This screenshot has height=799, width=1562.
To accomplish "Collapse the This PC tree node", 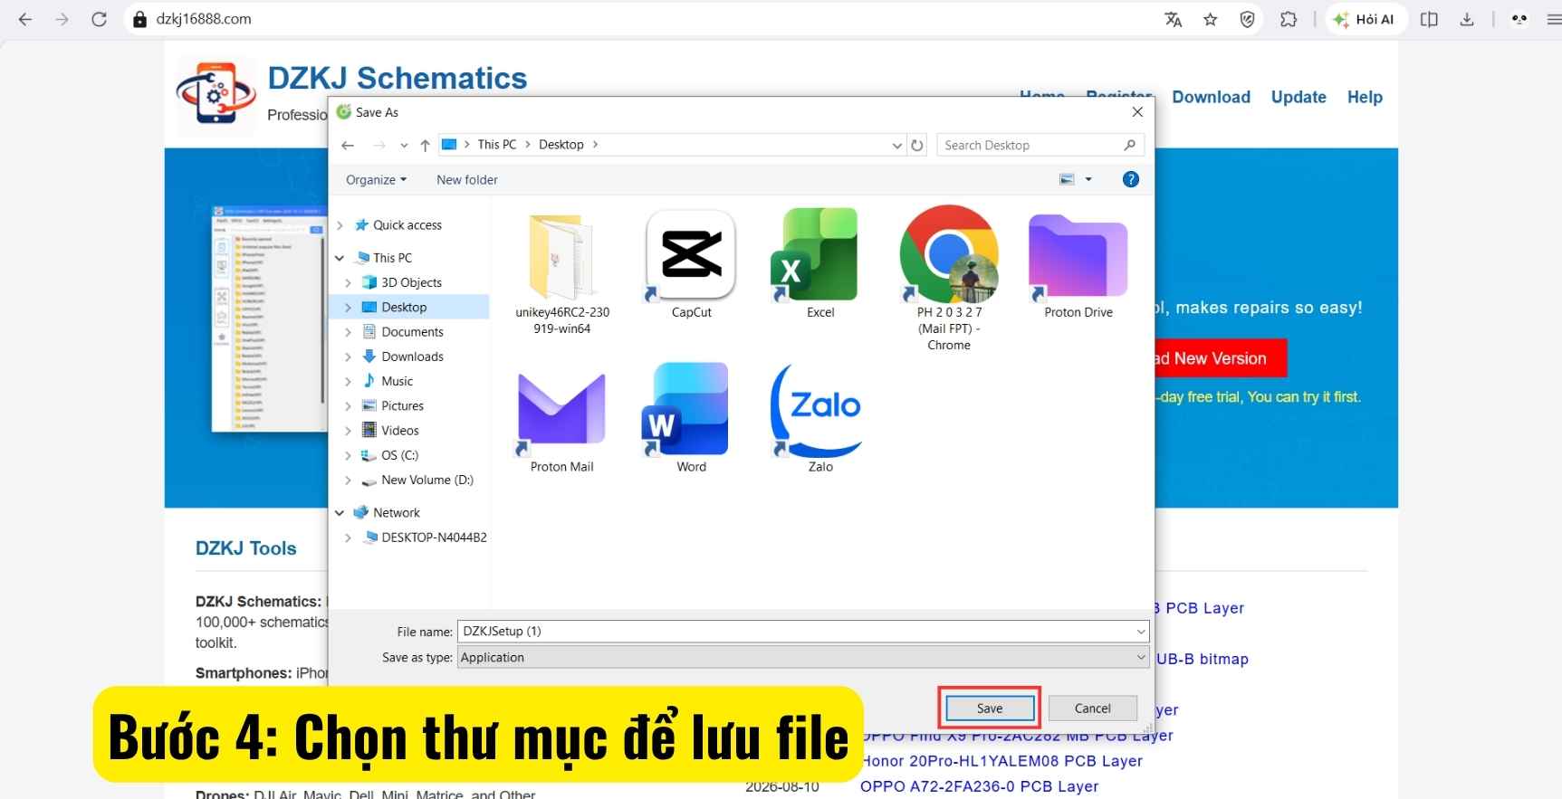I will pyautogui.click(x=340, y=258).
